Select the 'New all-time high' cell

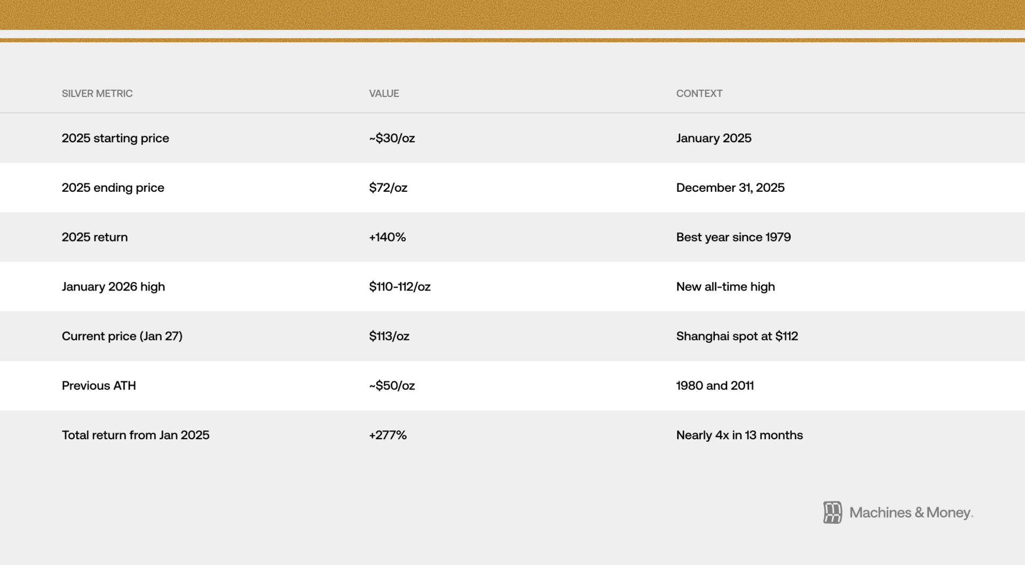point(726,287)
